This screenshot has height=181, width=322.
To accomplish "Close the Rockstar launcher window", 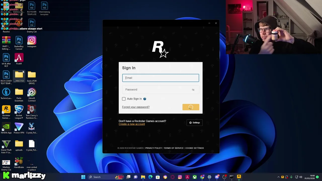I will (x=216, y=23).
